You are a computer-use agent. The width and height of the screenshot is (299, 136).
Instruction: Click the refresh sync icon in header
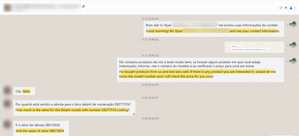tap(281, 8)
